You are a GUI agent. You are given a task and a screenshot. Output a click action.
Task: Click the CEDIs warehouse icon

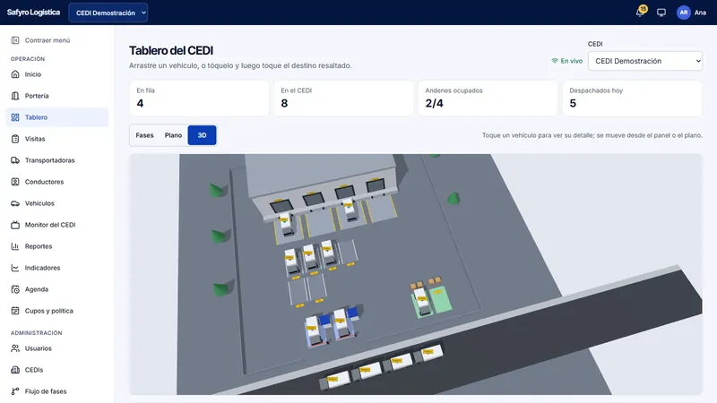click(15, 370)
